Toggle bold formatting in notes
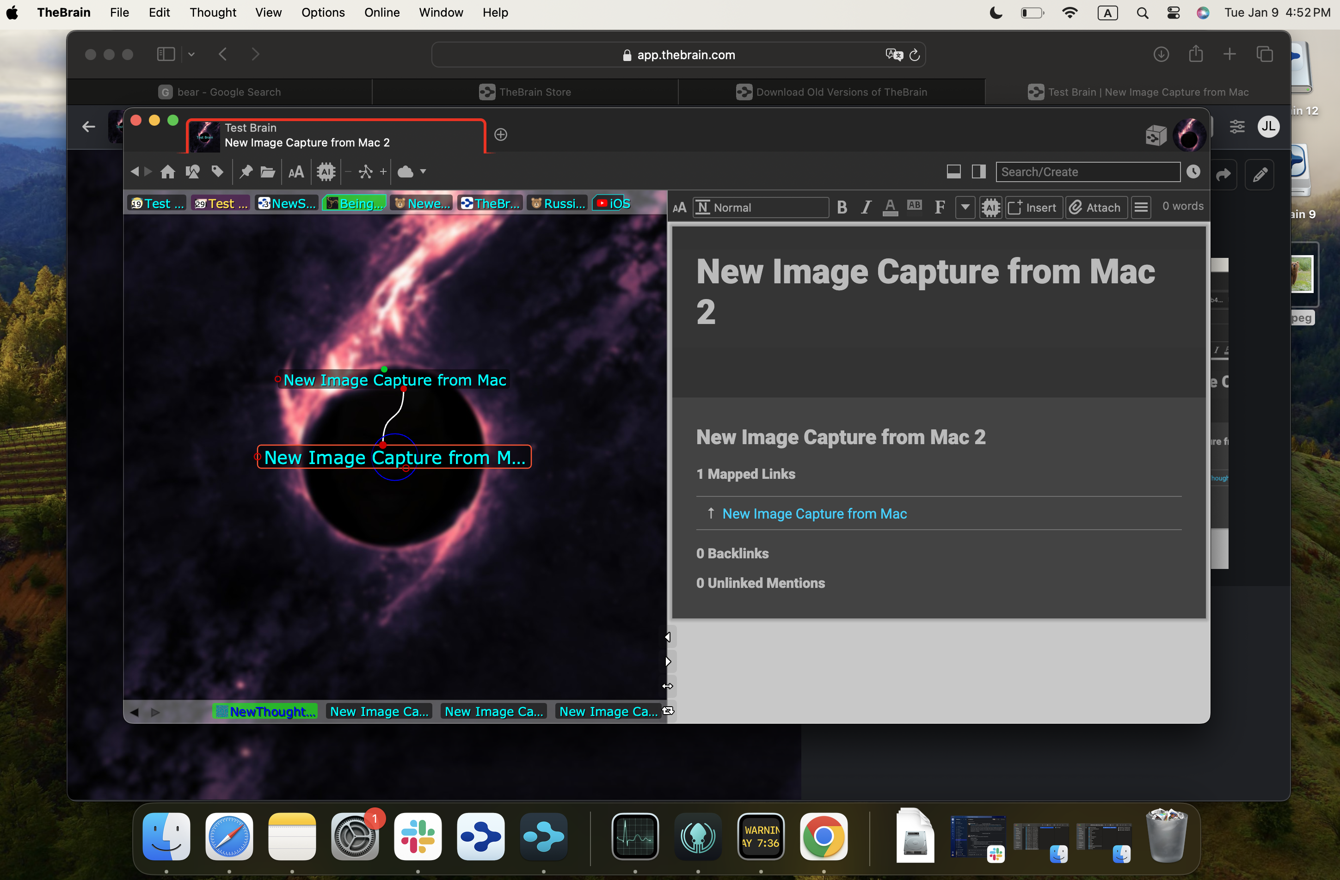 click(842, 208)
